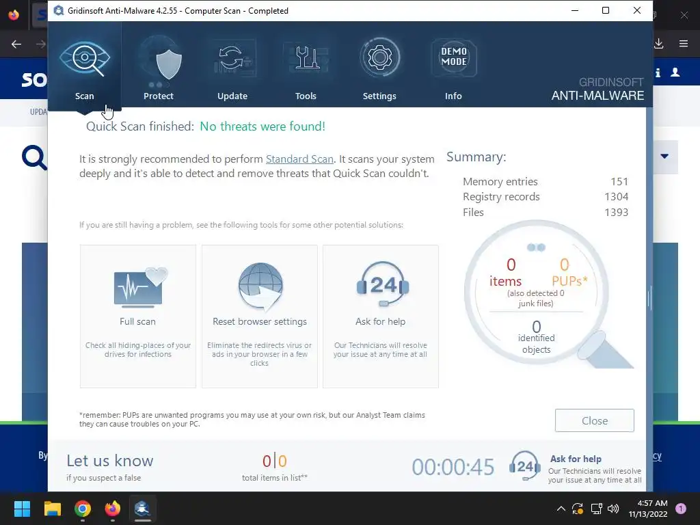This screenshot has height=525, width=700.
Task: Click the Gridinsoft Anti-Malware taskbar icon
Action: pos(142,509)
